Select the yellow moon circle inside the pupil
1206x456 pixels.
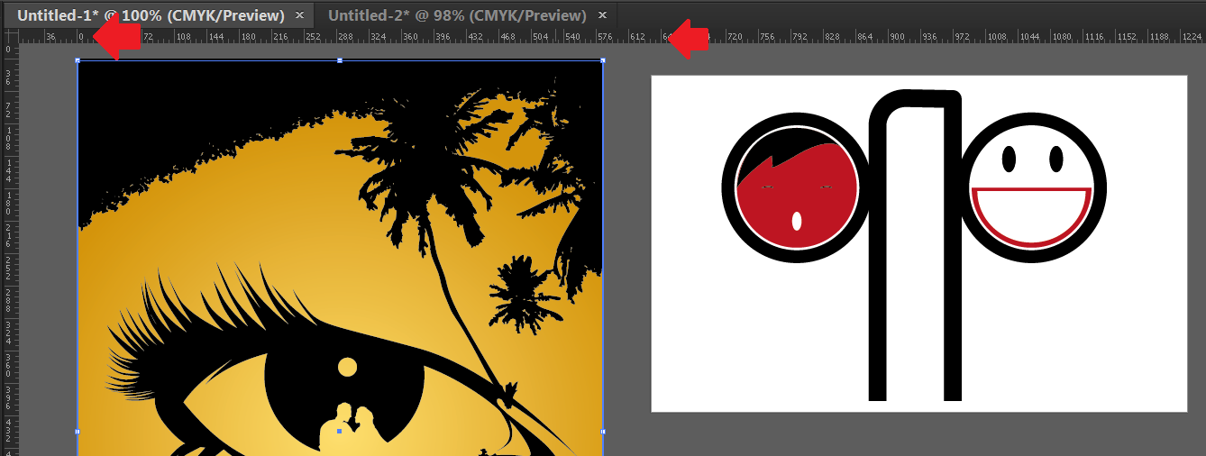pyautogui.click(x=347, y=367)
